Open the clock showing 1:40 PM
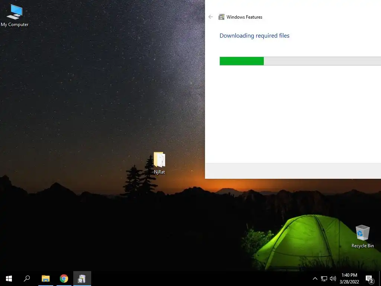The height and width of the screenshot is (286, 381). (x=349, y=275)
